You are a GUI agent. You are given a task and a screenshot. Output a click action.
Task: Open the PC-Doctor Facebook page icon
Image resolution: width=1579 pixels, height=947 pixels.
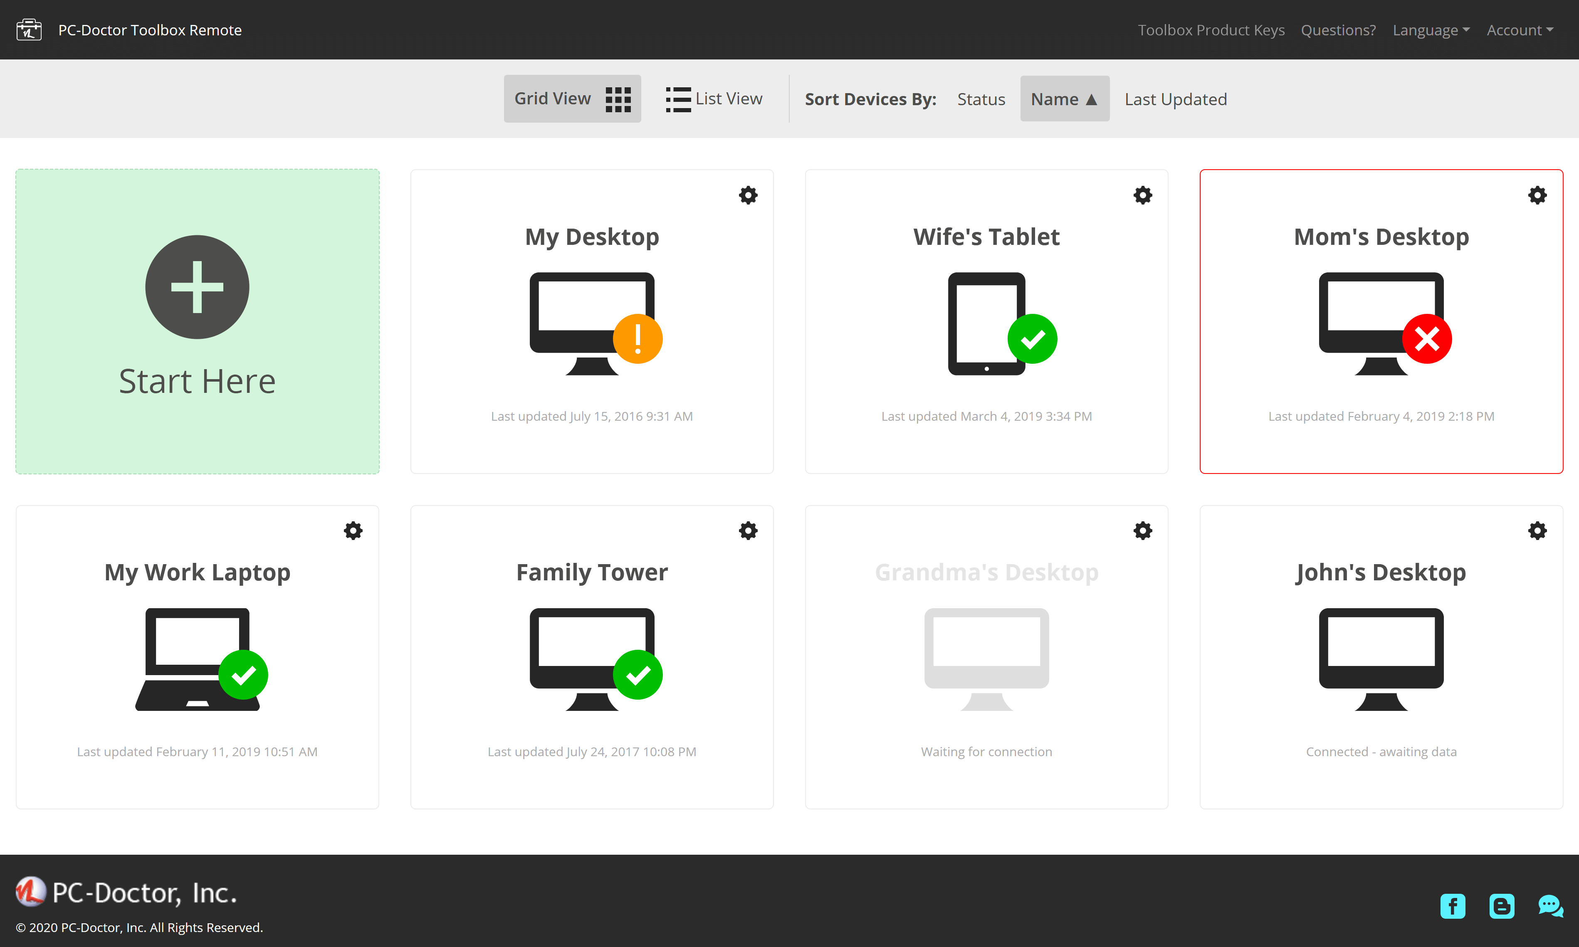[x=1453, y=906]
